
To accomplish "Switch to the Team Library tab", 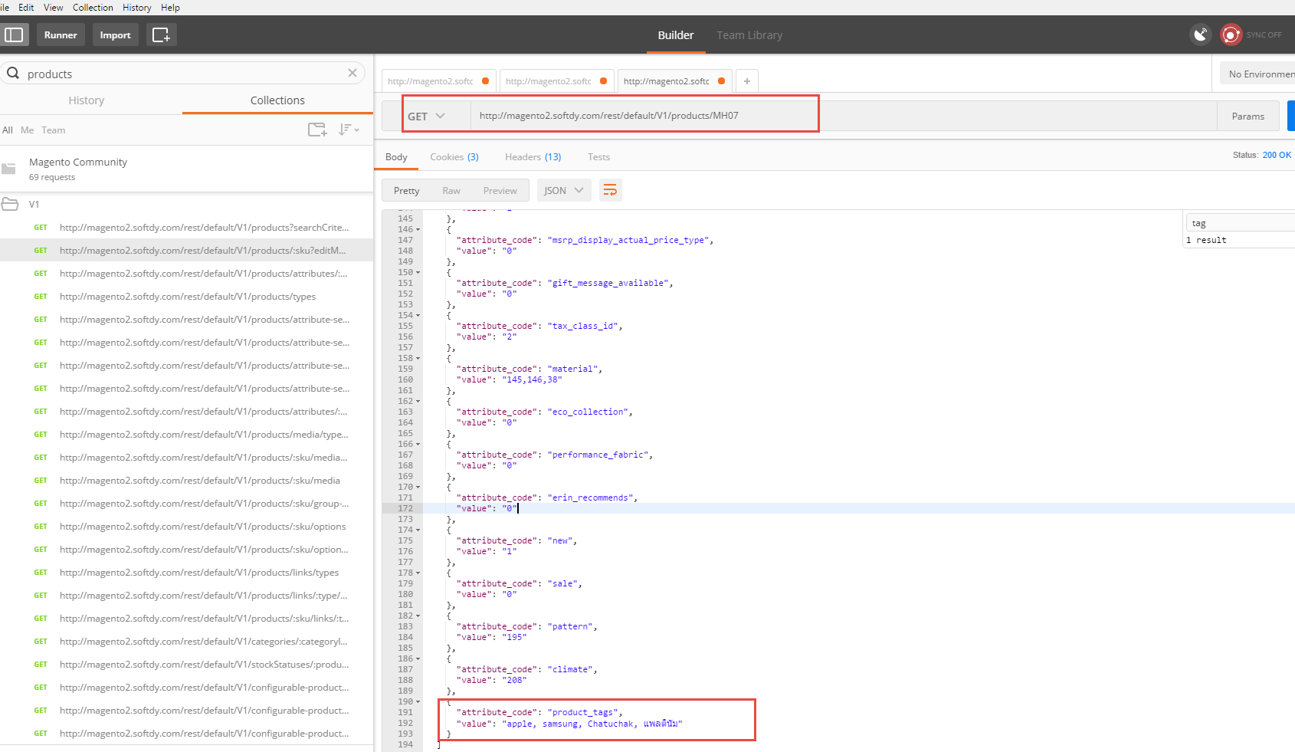I will click(x=749, y=35).
